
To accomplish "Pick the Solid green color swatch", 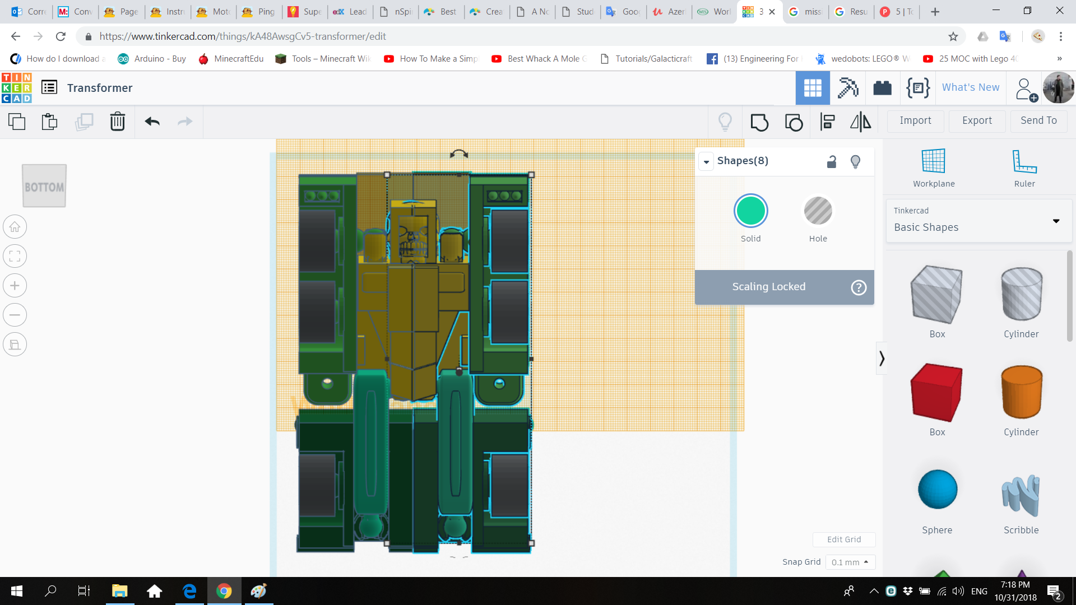I will 750,211.
